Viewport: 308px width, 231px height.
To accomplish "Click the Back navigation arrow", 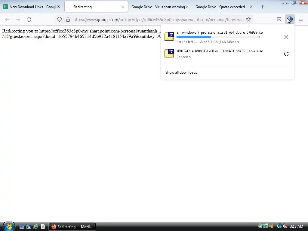I will tap(7, 20).
